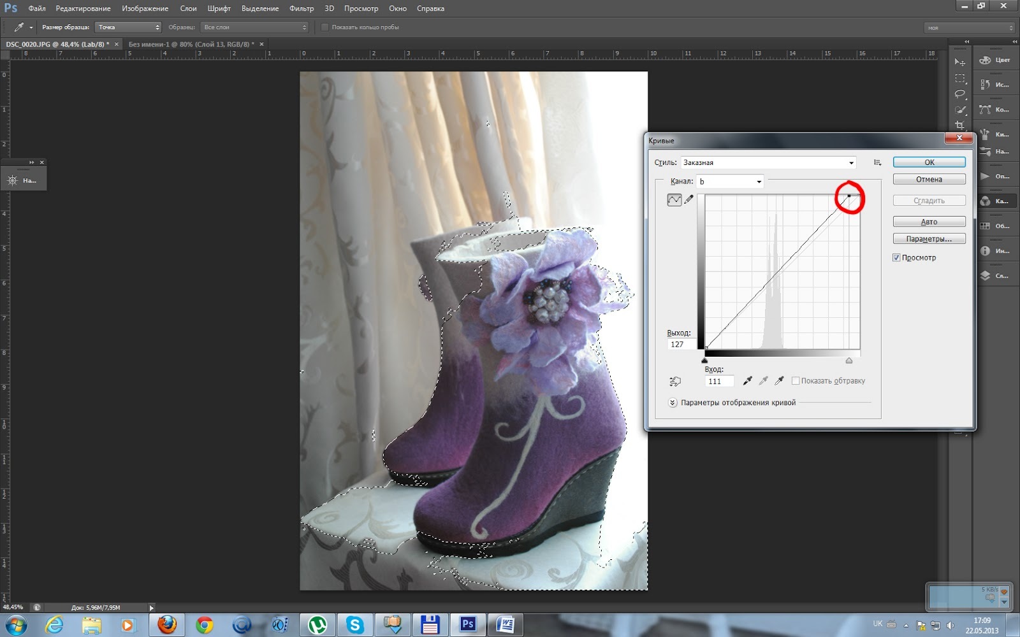Open the Фильтр menu
Viewport: 1020px width, 637px height.
(x=302, y=8)
